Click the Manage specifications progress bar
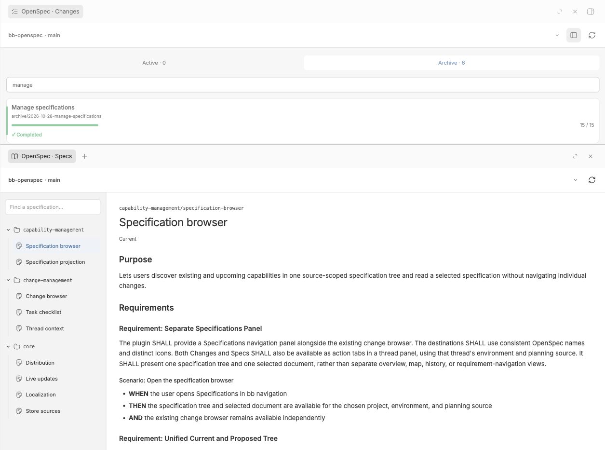The height and width of the screenshot is (450, 605). tap(55, 125)
